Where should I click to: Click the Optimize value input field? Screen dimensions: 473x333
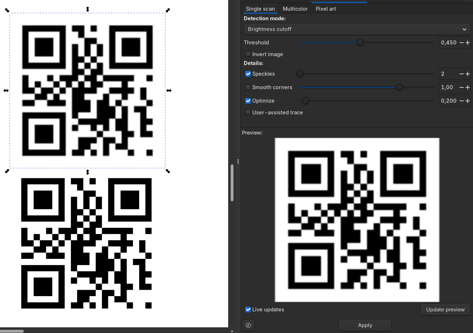click(449, 101)
